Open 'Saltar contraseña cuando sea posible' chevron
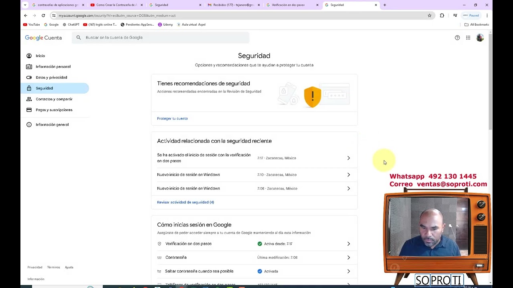 pyautogui.click(x=348, y=271)
